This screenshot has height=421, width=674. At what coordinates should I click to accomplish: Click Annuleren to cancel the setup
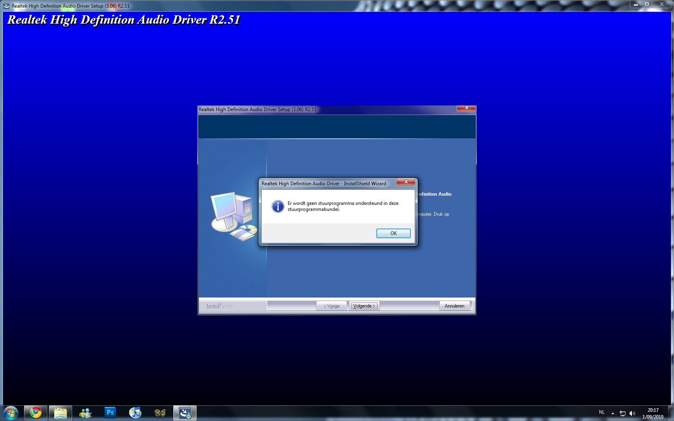click(x=455, y=306)
